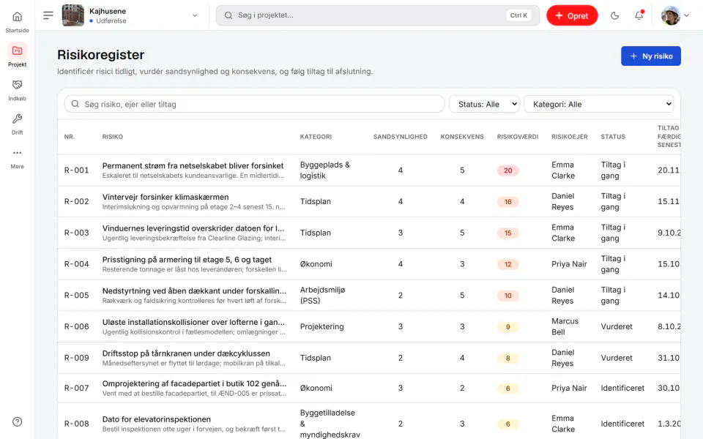This screenshot has width=703, height=439.
Task: Click the Projektering category cell
Action: coord(322,326)
